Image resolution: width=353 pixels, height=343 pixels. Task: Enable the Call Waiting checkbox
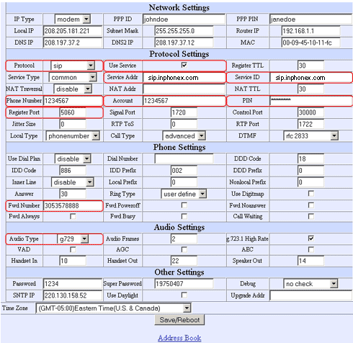[x=311, y=216]
